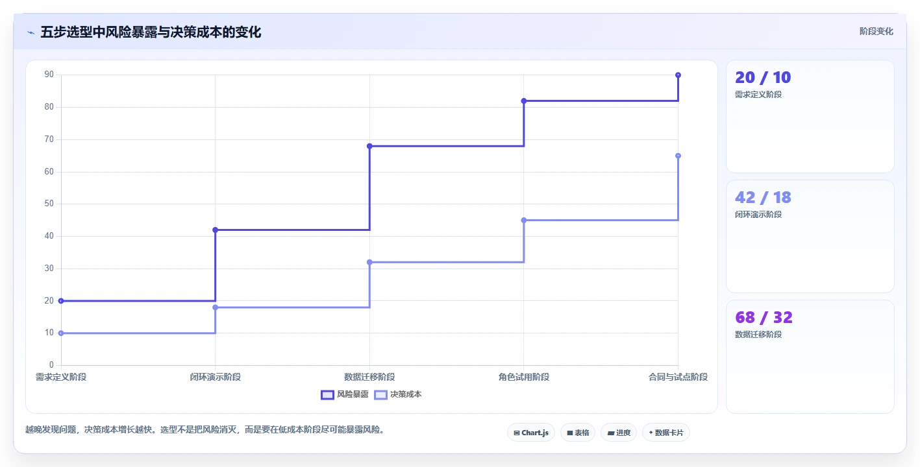Click the 阶段变化 label in the header

(x=876, y=31)
